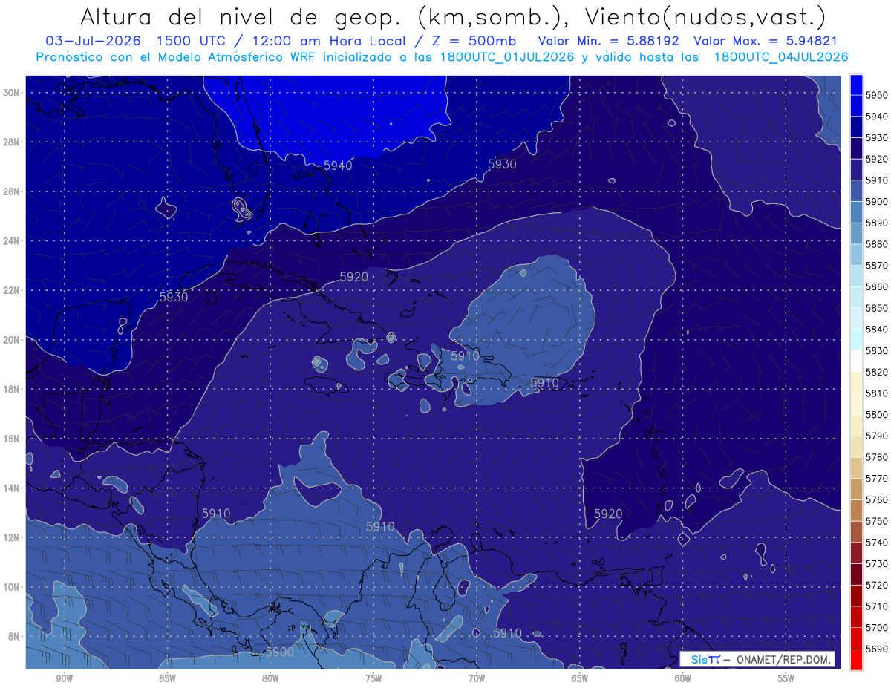Click the 70W longitude axis label

[477, 678]
